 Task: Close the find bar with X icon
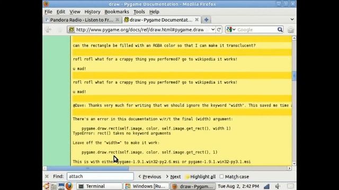[47, 176]
